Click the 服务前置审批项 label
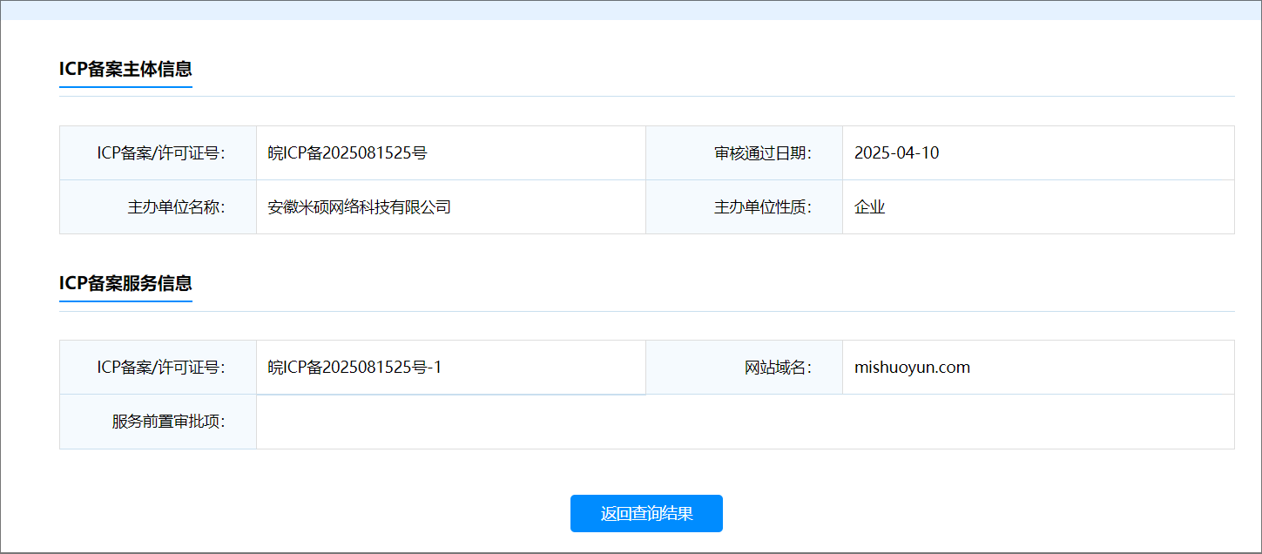This screenshot has height=554, width=1262. tap(169, 422)
